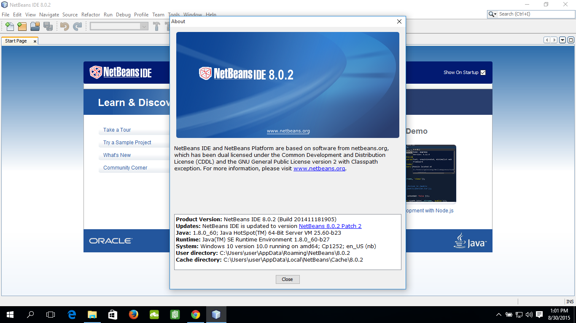
Task: Click the Java logo on Start Page footer
Action: [x=470, y=241]
